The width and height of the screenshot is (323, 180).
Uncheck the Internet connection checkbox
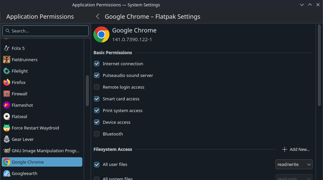pyautogui.click(x=97, y=64)
